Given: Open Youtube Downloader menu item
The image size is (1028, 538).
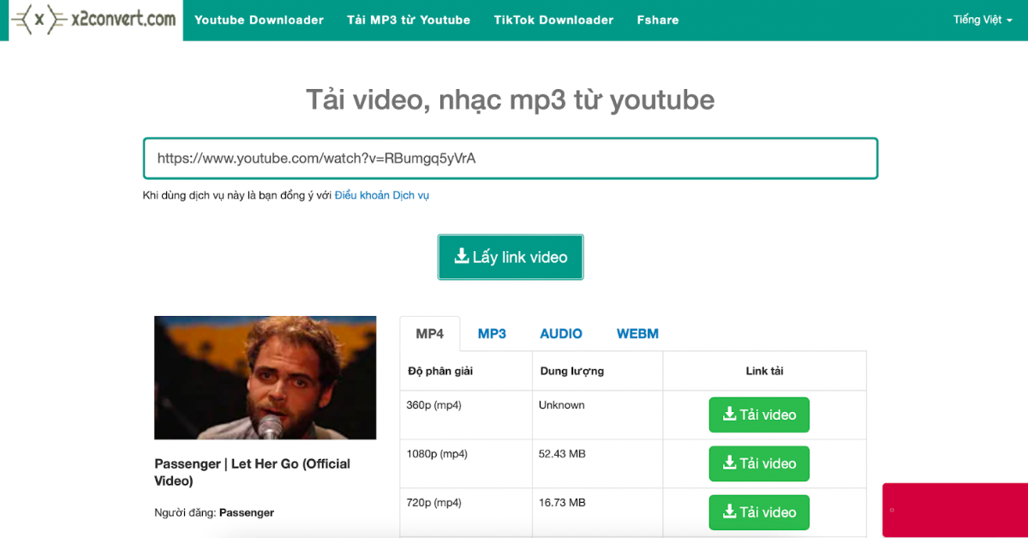Looking at the screenshot, I should tap(259, 20).
